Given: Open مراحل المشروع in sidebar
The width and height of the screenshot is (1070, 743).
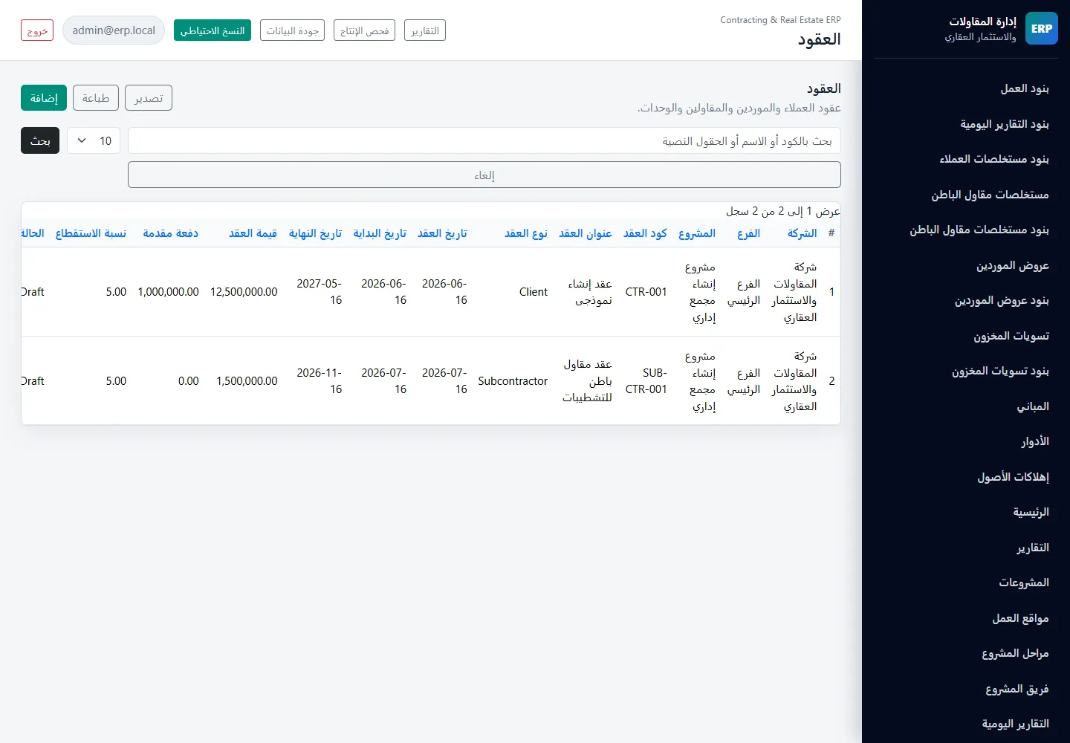Looking at the screenshot, I should tap(1015, 653).
